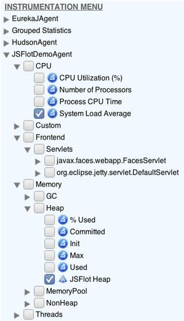Uncheck the JSFlot Heap checkbox
Image resolution: width=184 pixels, height=321 pixels.
tap(49, 279)
